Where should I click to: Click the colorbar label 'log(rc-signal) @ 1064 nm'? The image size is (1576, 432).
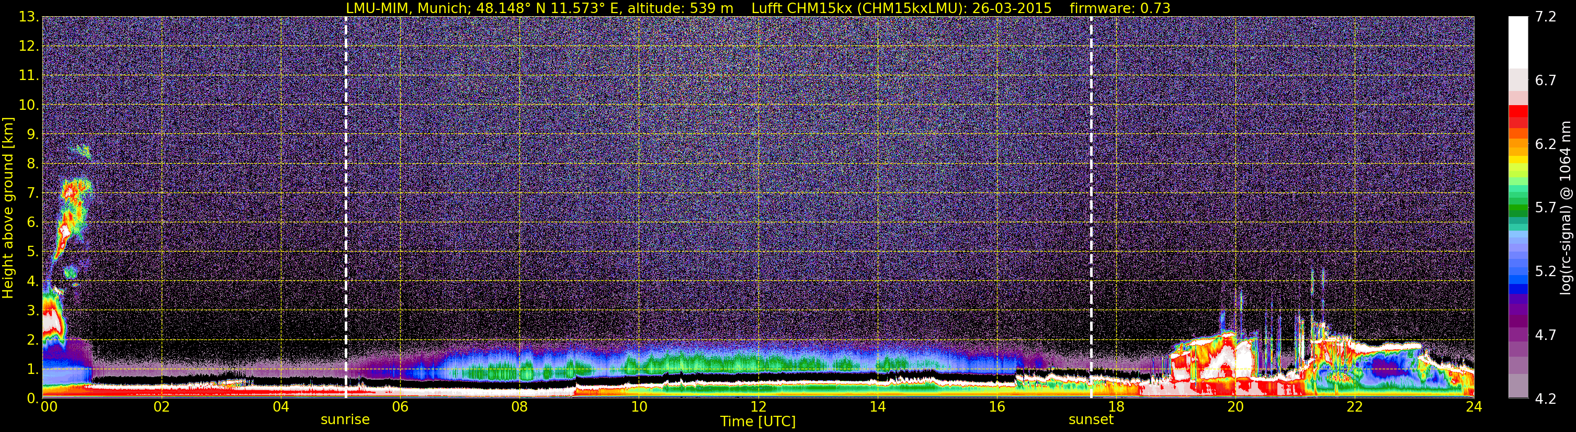click(1566, 208)
